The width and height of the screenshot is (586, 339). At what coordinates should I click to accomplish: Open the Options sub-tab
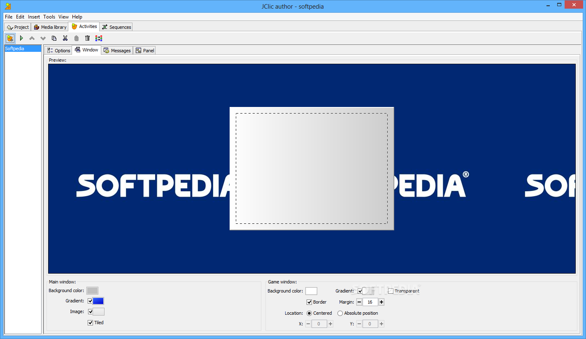click(x=58, y=51)
